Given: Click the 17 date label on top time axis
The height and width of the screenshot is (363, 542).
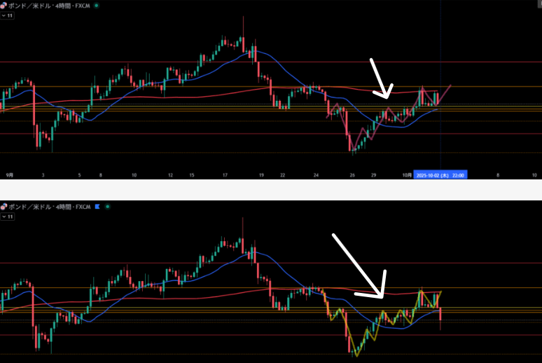Looking at the screenshot, I should [224, 174].
